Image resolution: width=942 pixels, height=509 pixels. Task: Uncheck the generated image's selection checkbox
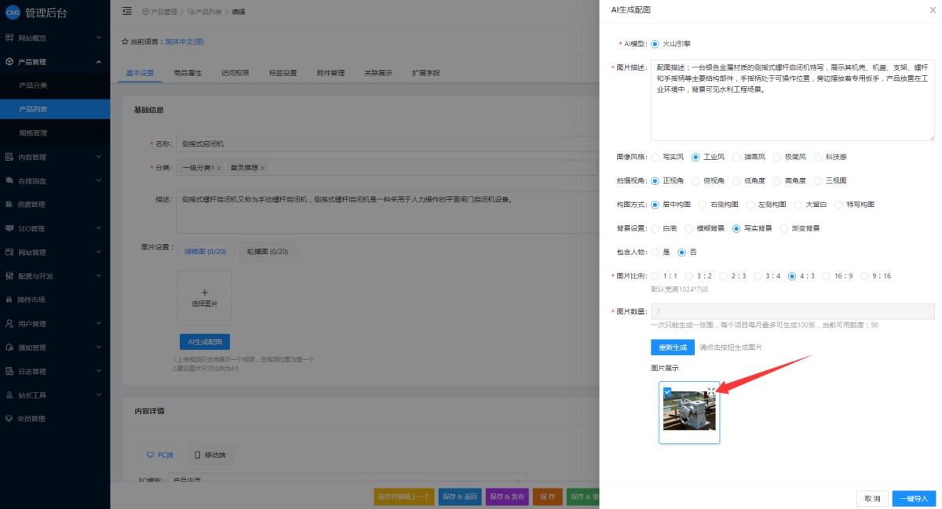click(667, 391)
